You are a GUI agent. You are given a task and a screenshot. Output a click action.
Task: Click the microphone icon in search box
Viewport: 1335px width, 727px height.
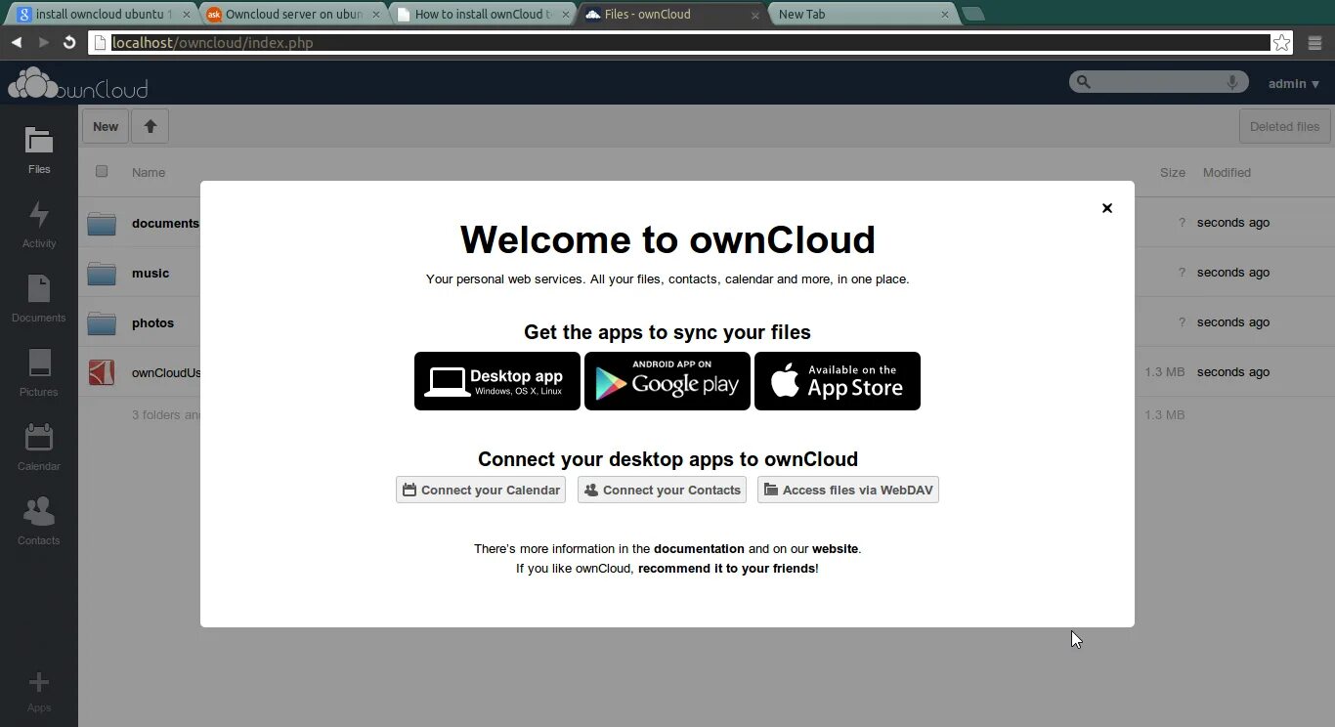point(1232,82)
